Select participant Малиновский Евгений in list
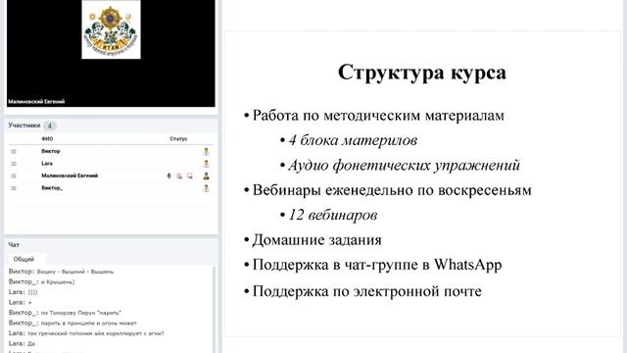This screenshot has width=627, height=353. click(70, 176)
